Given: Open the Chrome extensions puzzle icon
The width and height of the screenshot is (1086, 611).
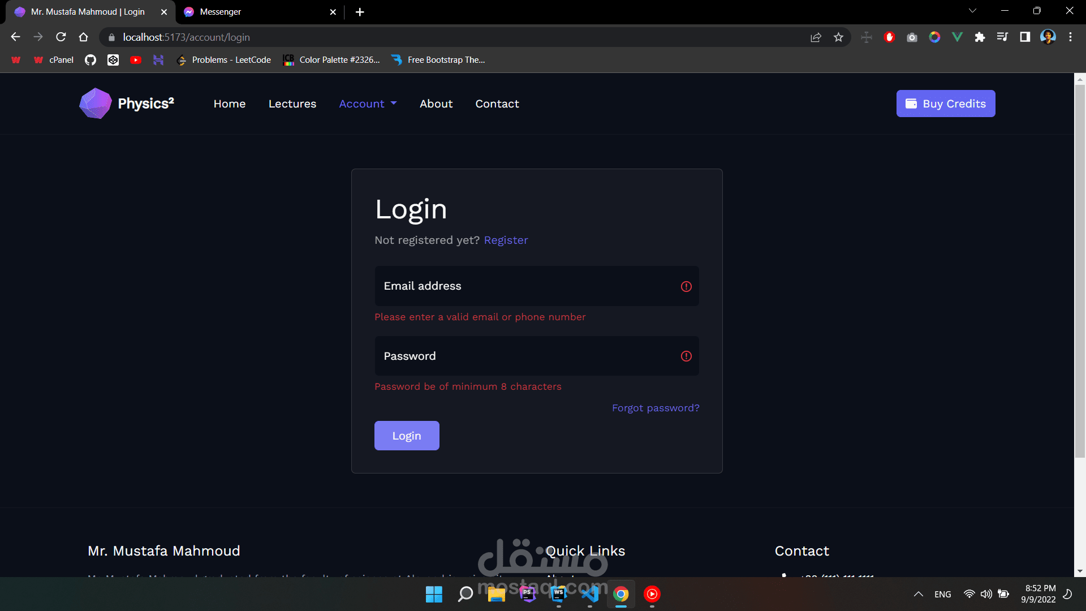Looking at the screenshot, I should coord(980,37).
